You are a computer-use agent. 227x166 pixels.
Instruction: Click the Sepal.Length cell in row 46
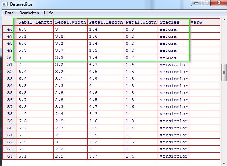35,29
